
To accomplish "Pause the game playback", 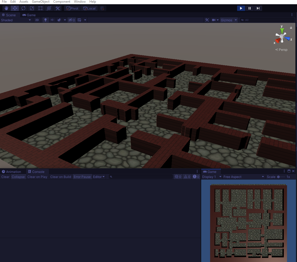I will pos(249,8).
